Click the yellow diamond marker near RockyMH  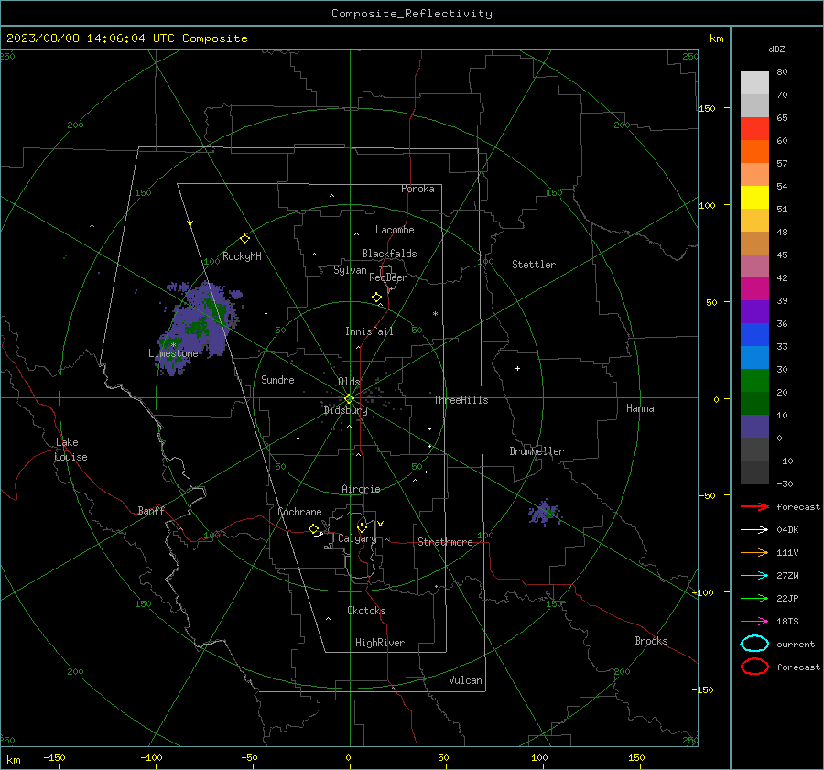[244, 239]
